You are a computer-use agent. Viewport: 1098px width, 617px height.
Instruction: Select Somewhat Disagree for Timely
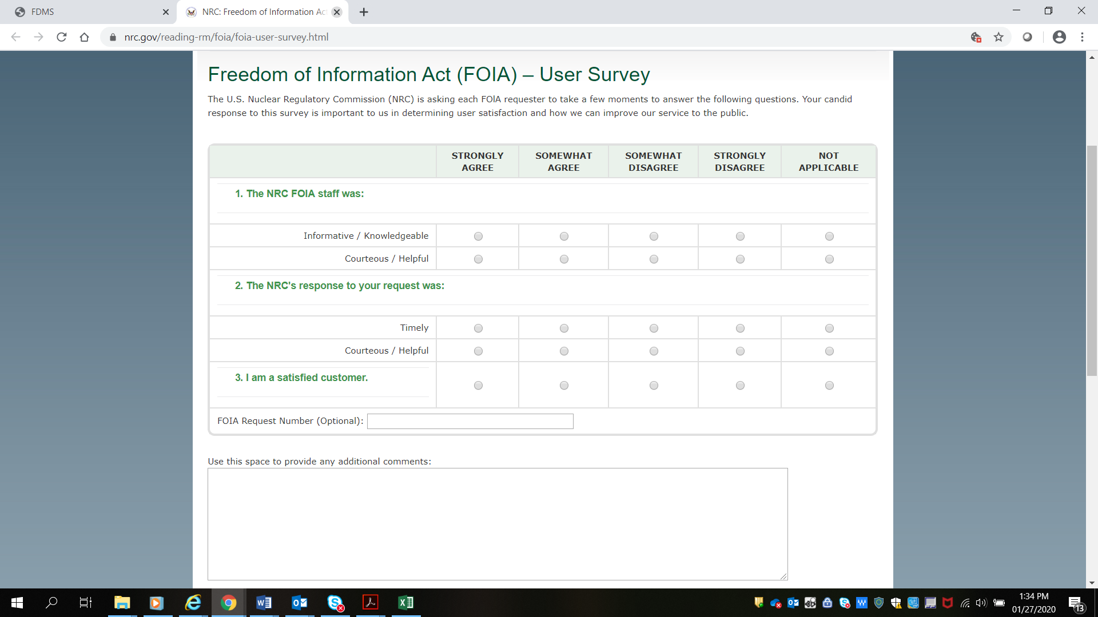(x=654, y=328)
